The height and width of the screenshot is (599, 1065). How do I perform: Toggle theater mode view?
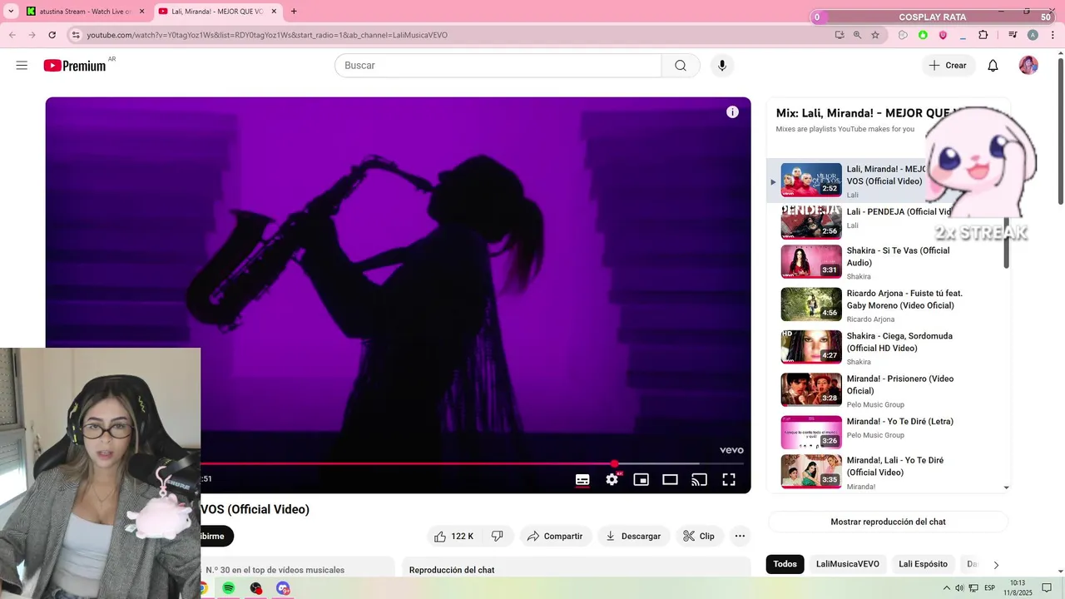coord(670,479)
